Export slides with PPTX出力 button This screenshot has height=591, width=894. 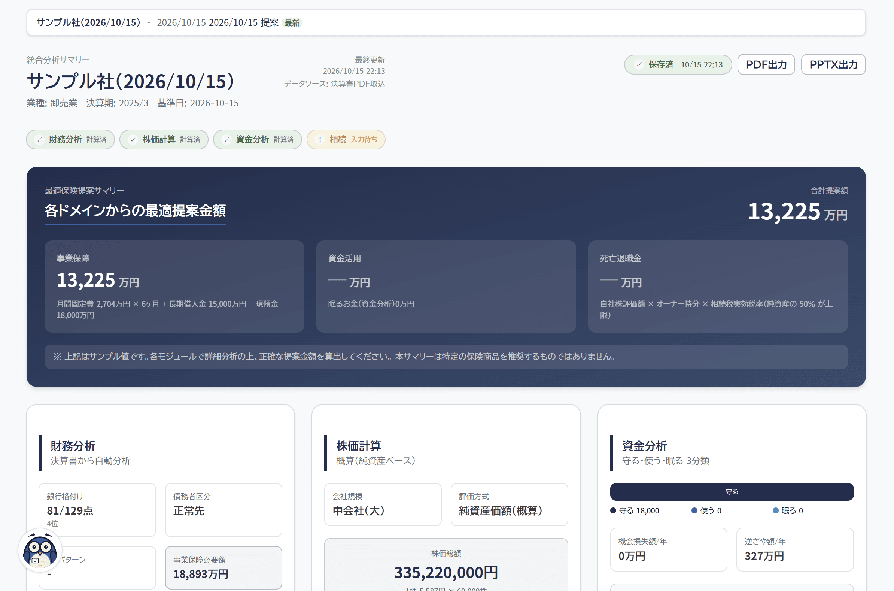[x=833, y=64]
